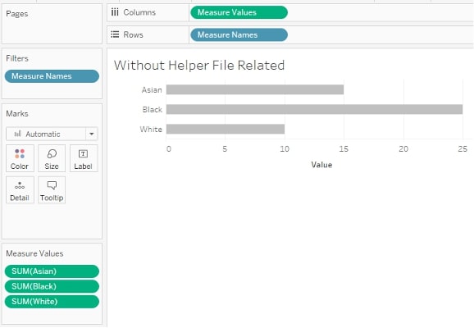Image resolution: width=474 pixels, height=328 pixels.
Task: Expand the Automatic mark type dropdown arrow
Action: (x=92, y=134)
